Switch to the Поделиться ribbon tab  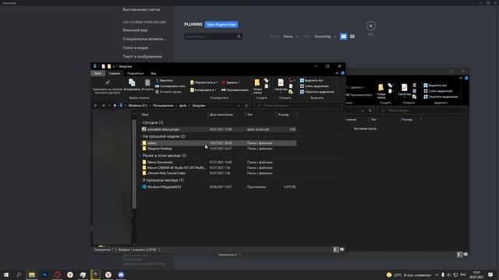tap(135, 73)
